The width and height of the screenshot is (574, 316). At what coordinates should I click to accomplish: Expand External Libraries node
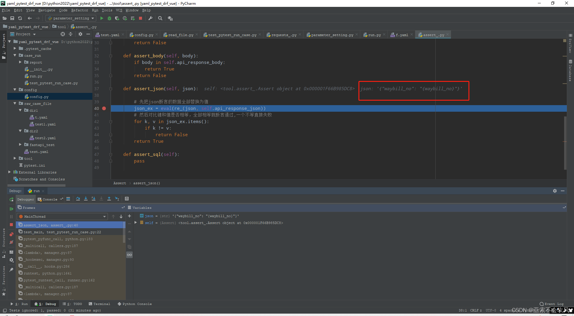click(10, 172)
